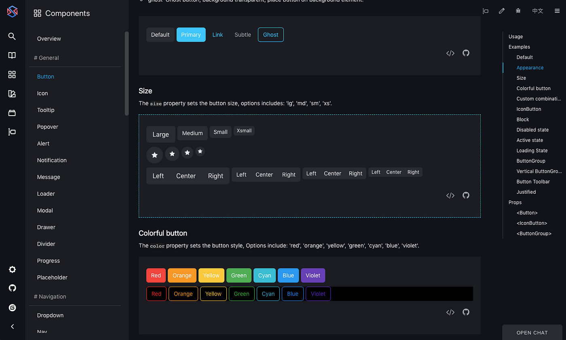Click the Large size button
The width and height of the screenshot is (566, 340).
[x=161, y=134]
